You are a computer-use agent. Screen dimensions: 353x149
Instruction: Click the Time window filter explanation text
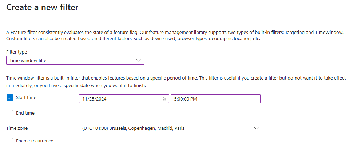175,81
